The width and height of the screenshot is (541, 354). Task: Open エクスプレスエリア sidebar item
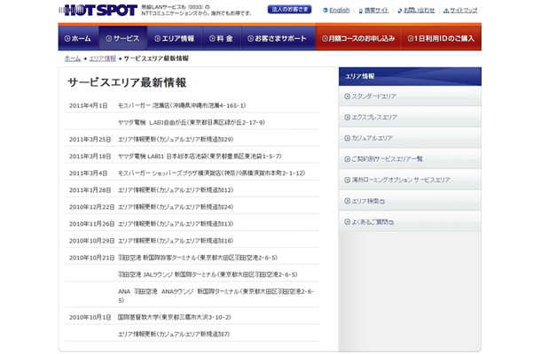pyautogui.click(x=410, y=117)
